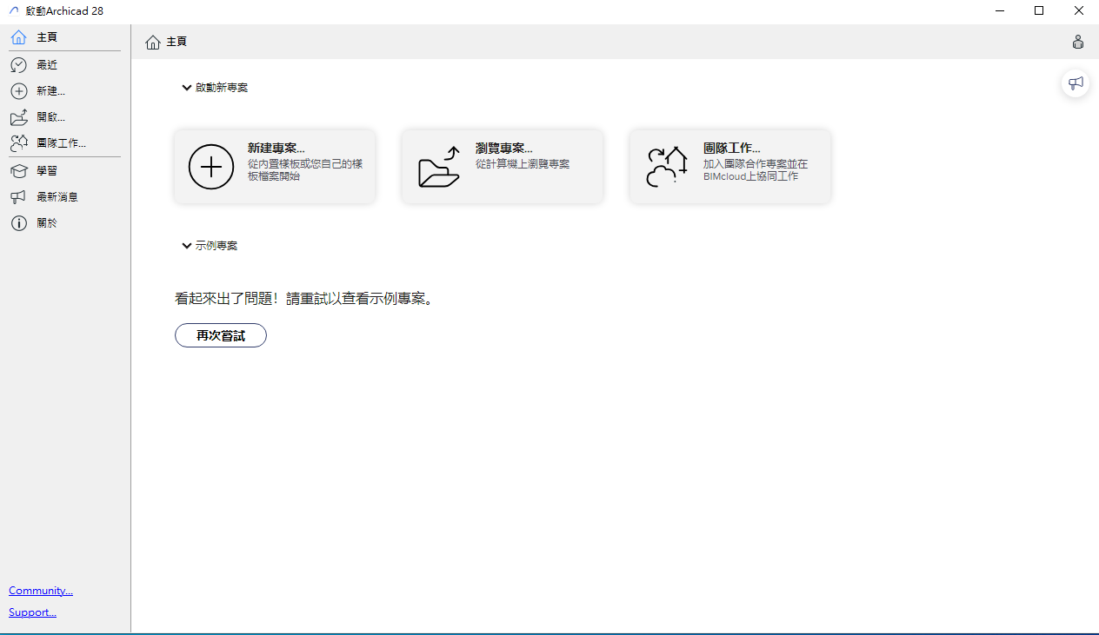
Task: Click the 主頁 header title text
Action: point(177,42)
